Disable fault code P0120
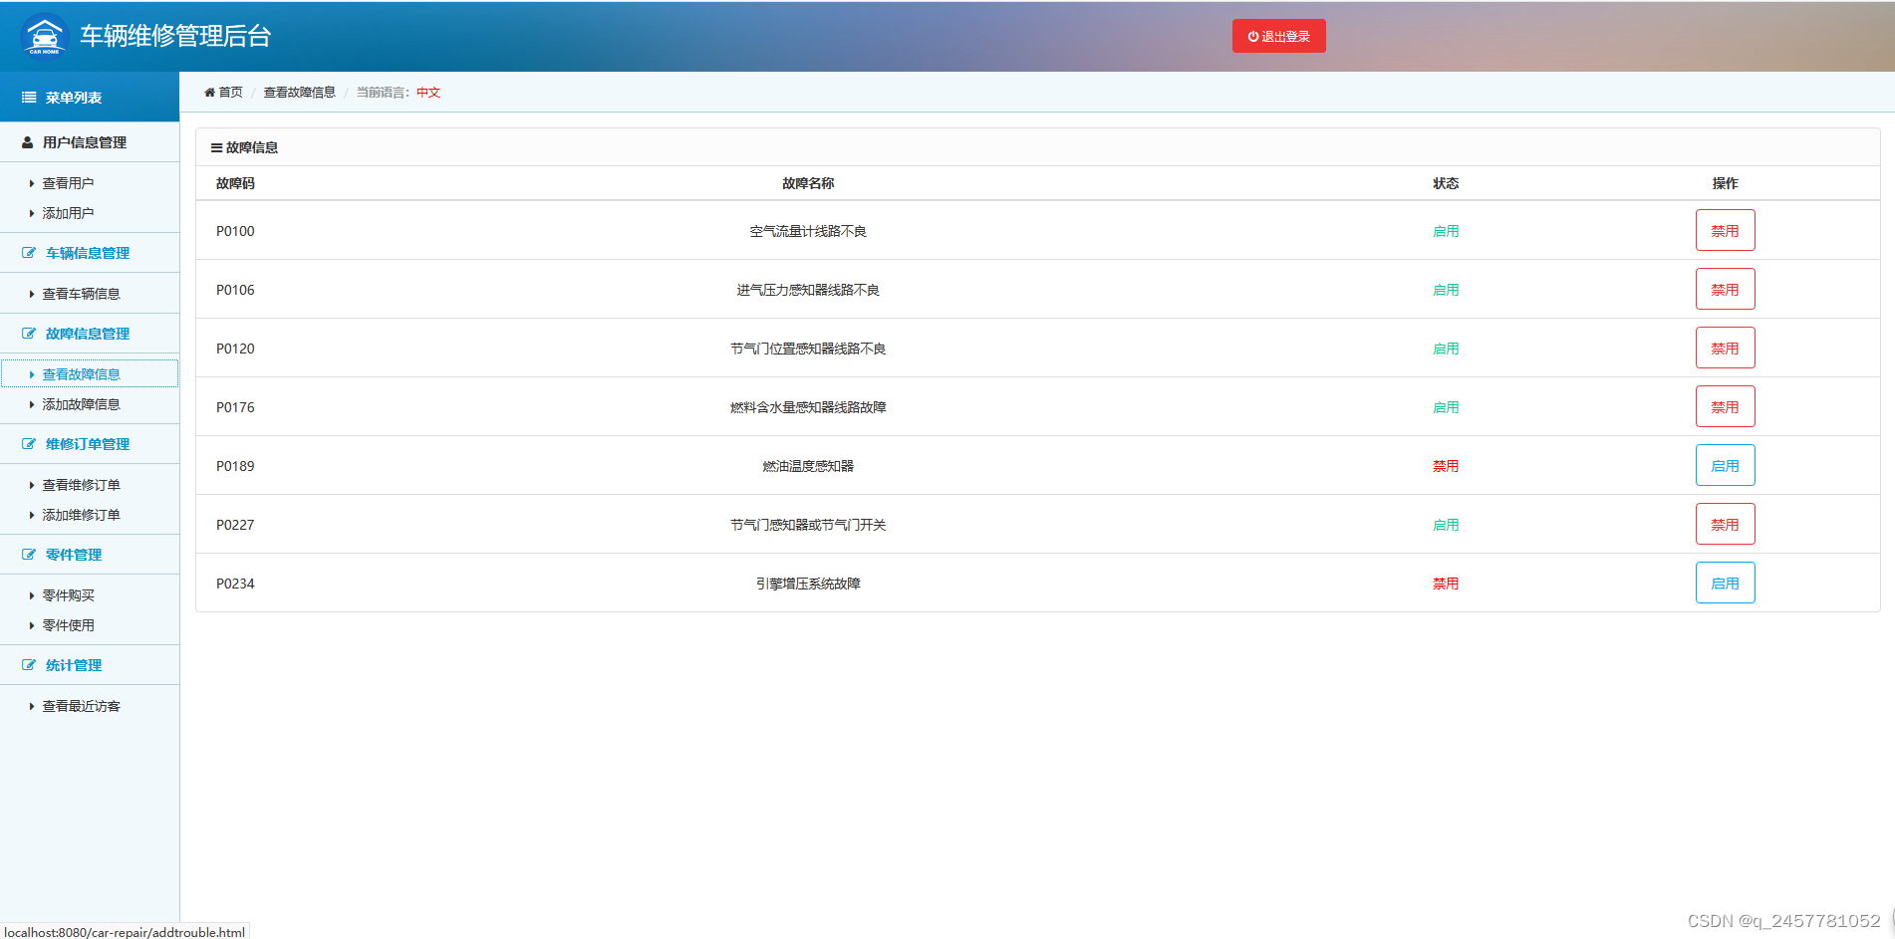Screen dimensions: 1895x939 click(1725, 348)
